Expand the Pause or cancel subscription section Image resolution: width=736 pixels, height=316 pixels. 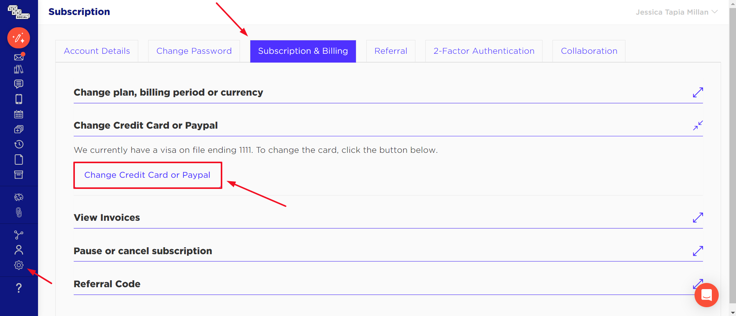click(x=698, y=251)
